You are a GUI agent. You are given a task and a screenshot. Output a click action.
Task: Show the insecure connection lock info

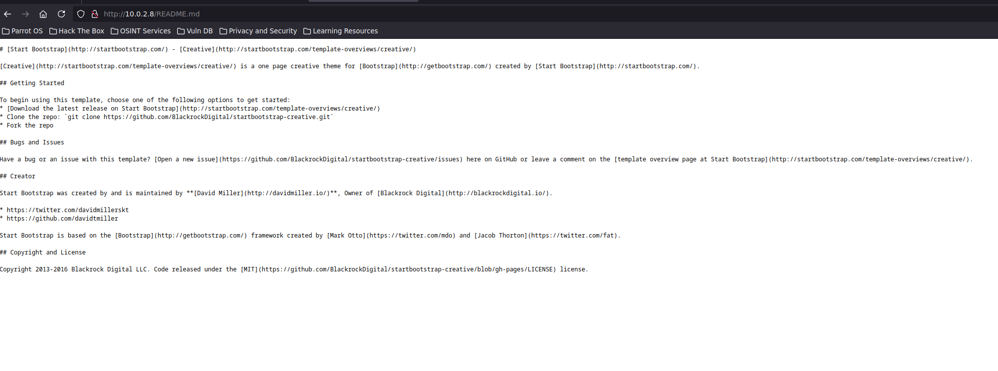point(94,14)
